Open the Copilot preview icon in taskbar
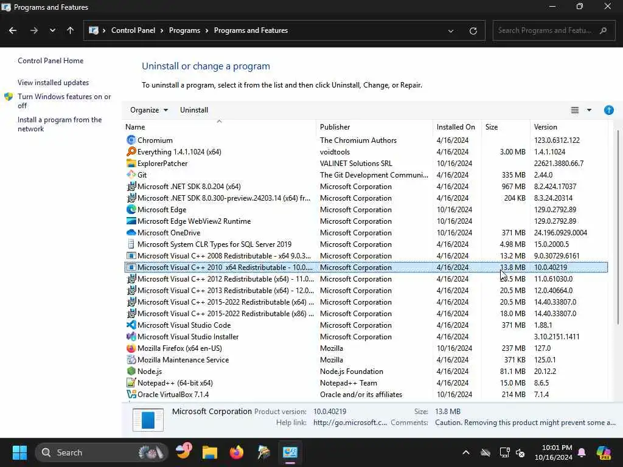The image size is (623, 467). point(604,452)
